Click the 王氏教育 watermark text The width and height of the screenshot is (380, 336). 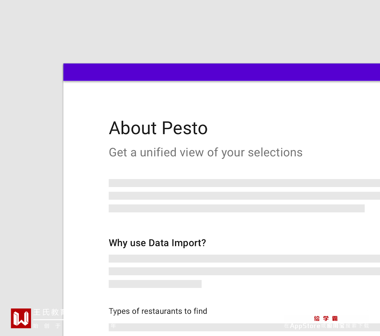pyautogui.click(x=49, y=312)
